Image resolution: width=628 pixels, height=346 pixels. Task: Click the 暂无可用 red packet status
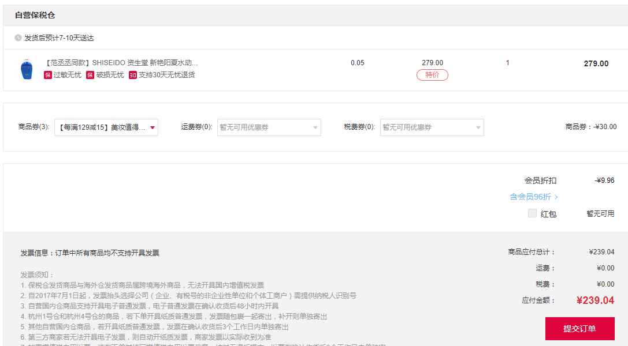tap(600, 214)
